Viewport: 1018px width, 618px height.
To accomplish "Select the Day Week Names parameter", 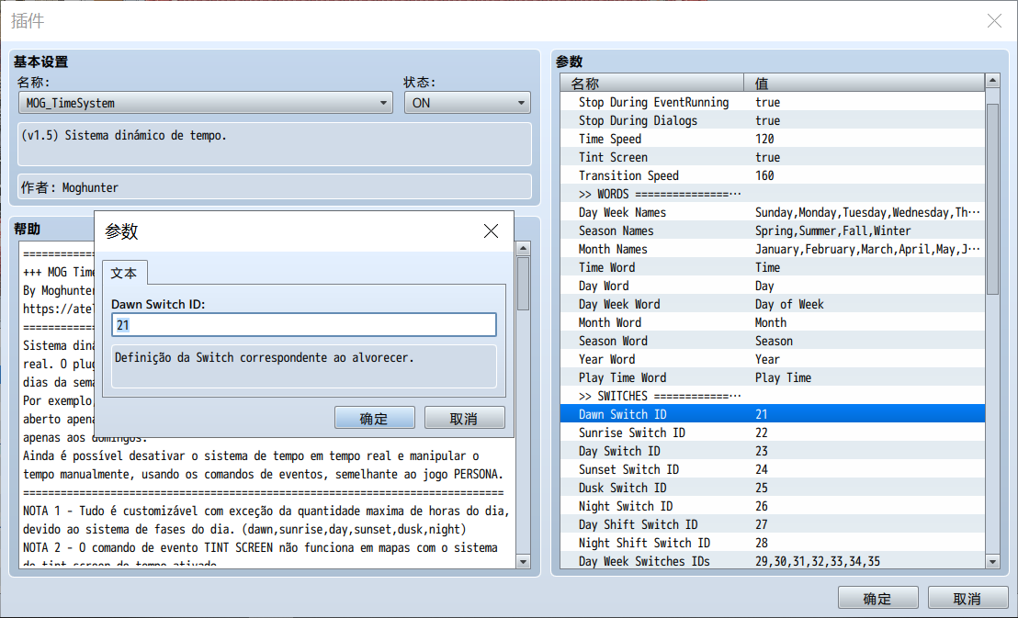I will coord(773,212).
